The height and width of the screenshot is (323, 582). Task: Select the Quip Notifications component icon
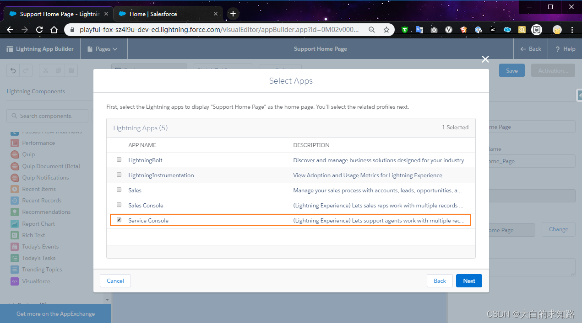(x=14, y=178)
